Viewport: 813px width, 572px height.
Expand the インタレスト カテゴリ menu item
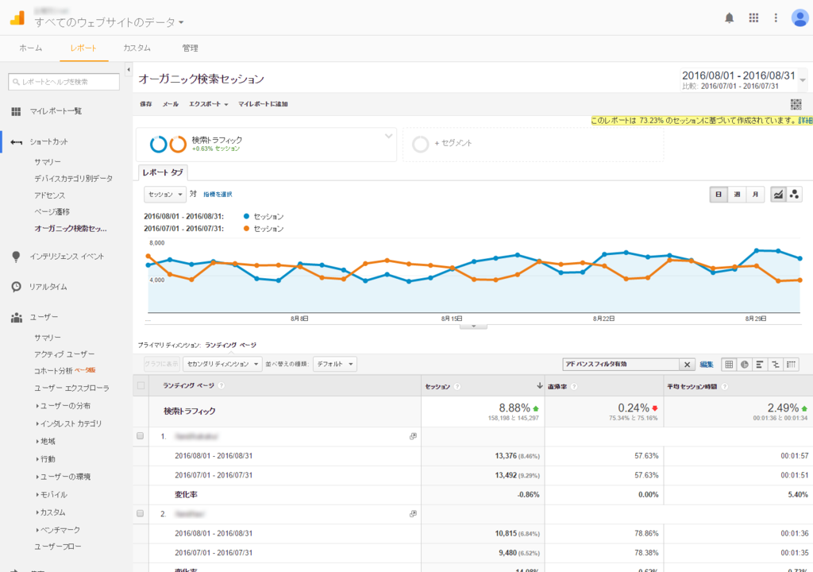[x=69, y=423]
